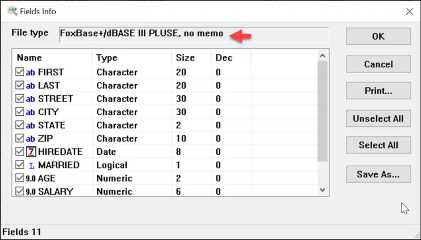This screenshot has width=421, height=240.
Task: Click the ab icon beside STREET
Action: pyautogui.click(x=31, y=99)
